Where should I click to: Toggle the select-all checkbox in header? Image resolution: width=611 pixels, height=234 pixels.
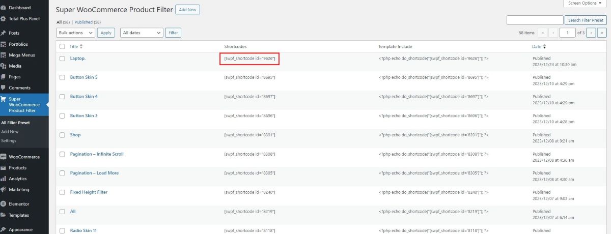pyautogui.click(x=62, y=46)
